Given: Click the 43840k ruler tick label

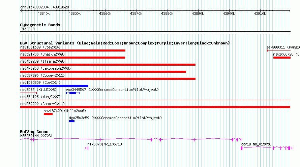Looking at the screenshot, I should [43, 13].
